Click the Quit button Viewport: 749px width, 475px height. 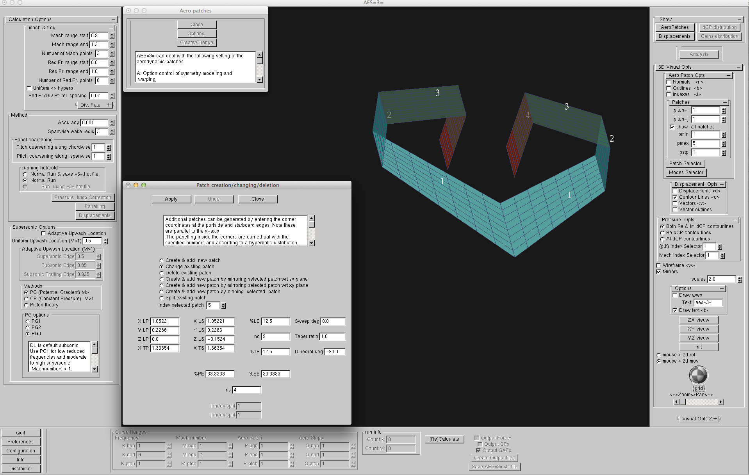pos(21,433)
